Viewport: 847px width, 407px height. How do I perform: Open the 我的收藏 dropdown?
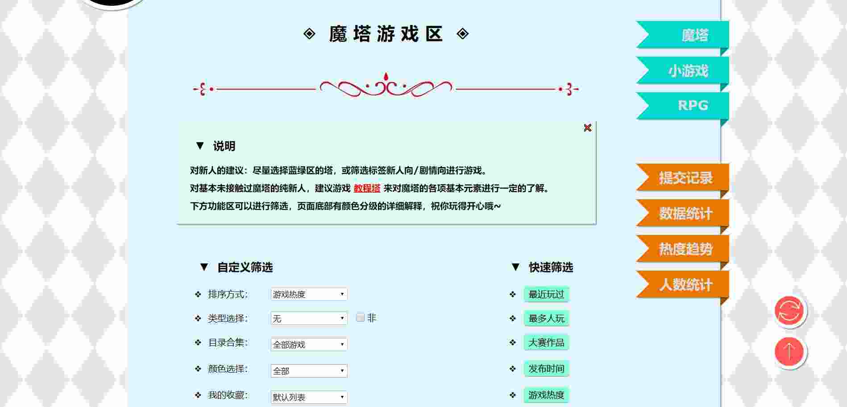pos(309,397)
